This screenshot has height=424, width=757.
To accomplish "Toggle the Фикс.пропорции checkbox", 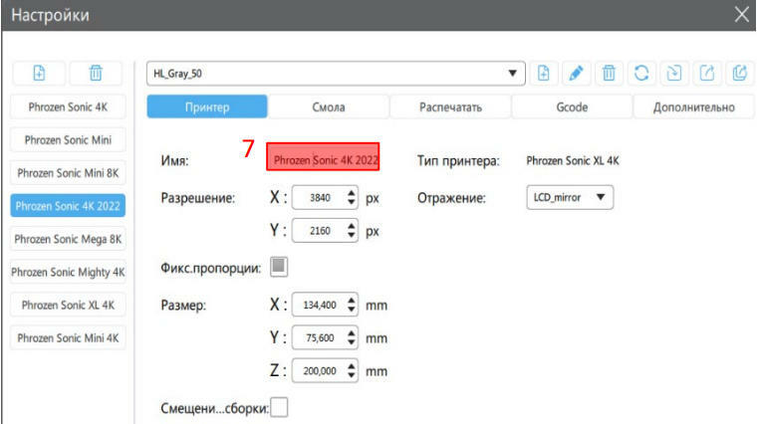I will (x=279, y=267).
